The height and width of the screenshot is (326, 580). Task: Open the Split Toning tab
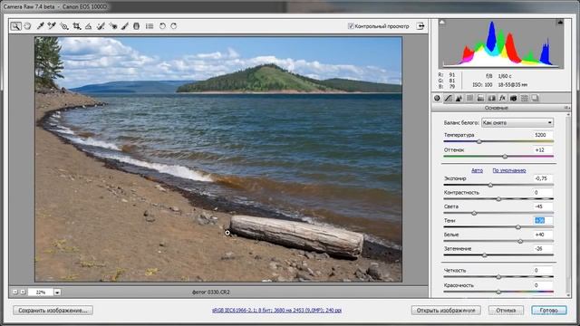click(480, 98)
